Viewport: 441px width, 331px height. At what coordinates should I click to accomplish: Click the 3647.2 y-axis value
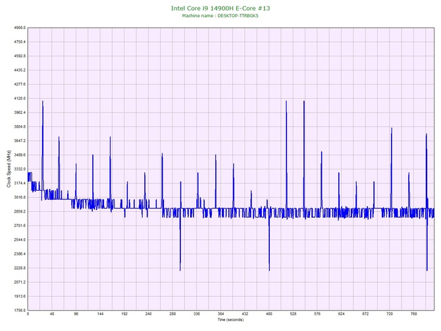click(20, 141)
